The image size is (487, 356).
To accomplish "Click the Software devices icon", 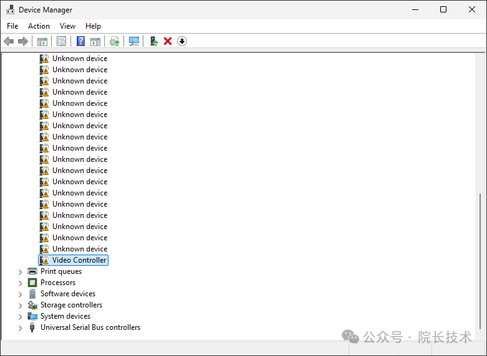I will [x=32, y=294].
